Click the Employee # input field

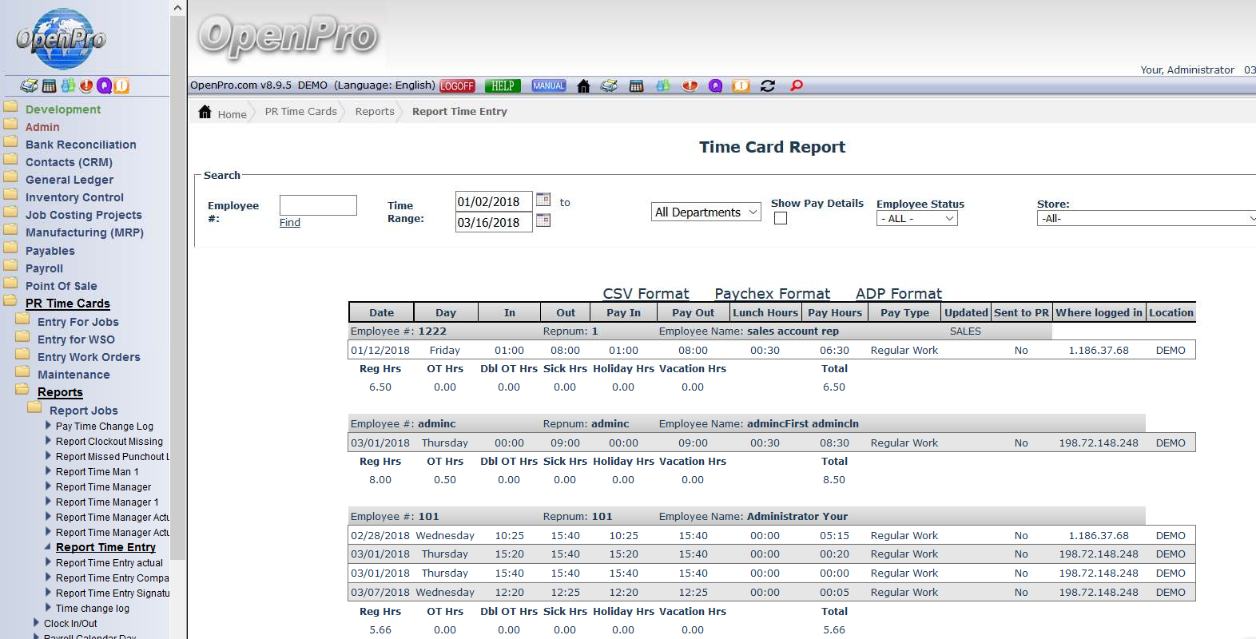(x=318, y=205)
